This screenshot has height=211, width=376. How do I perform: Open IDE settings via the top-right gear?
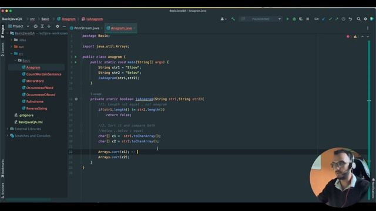(x=365, y=19)
